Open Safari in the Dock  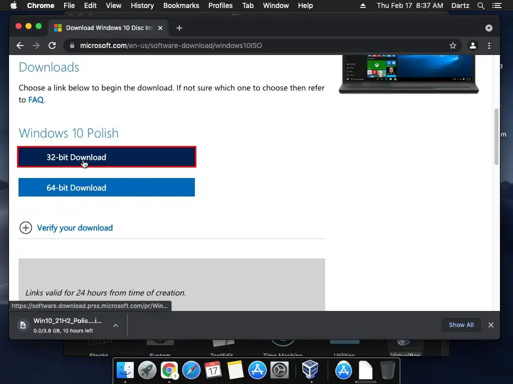pyautogui.click(x=191, y=370)
